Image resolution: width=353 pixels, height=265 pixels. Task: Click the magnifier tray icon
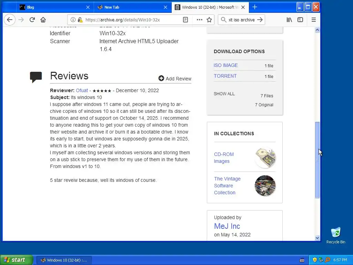(327, 260)
